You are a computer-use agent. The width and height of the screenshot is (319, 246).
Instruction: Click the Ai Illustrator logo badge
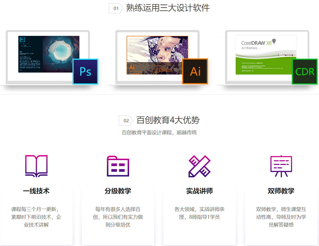(195, 71)
